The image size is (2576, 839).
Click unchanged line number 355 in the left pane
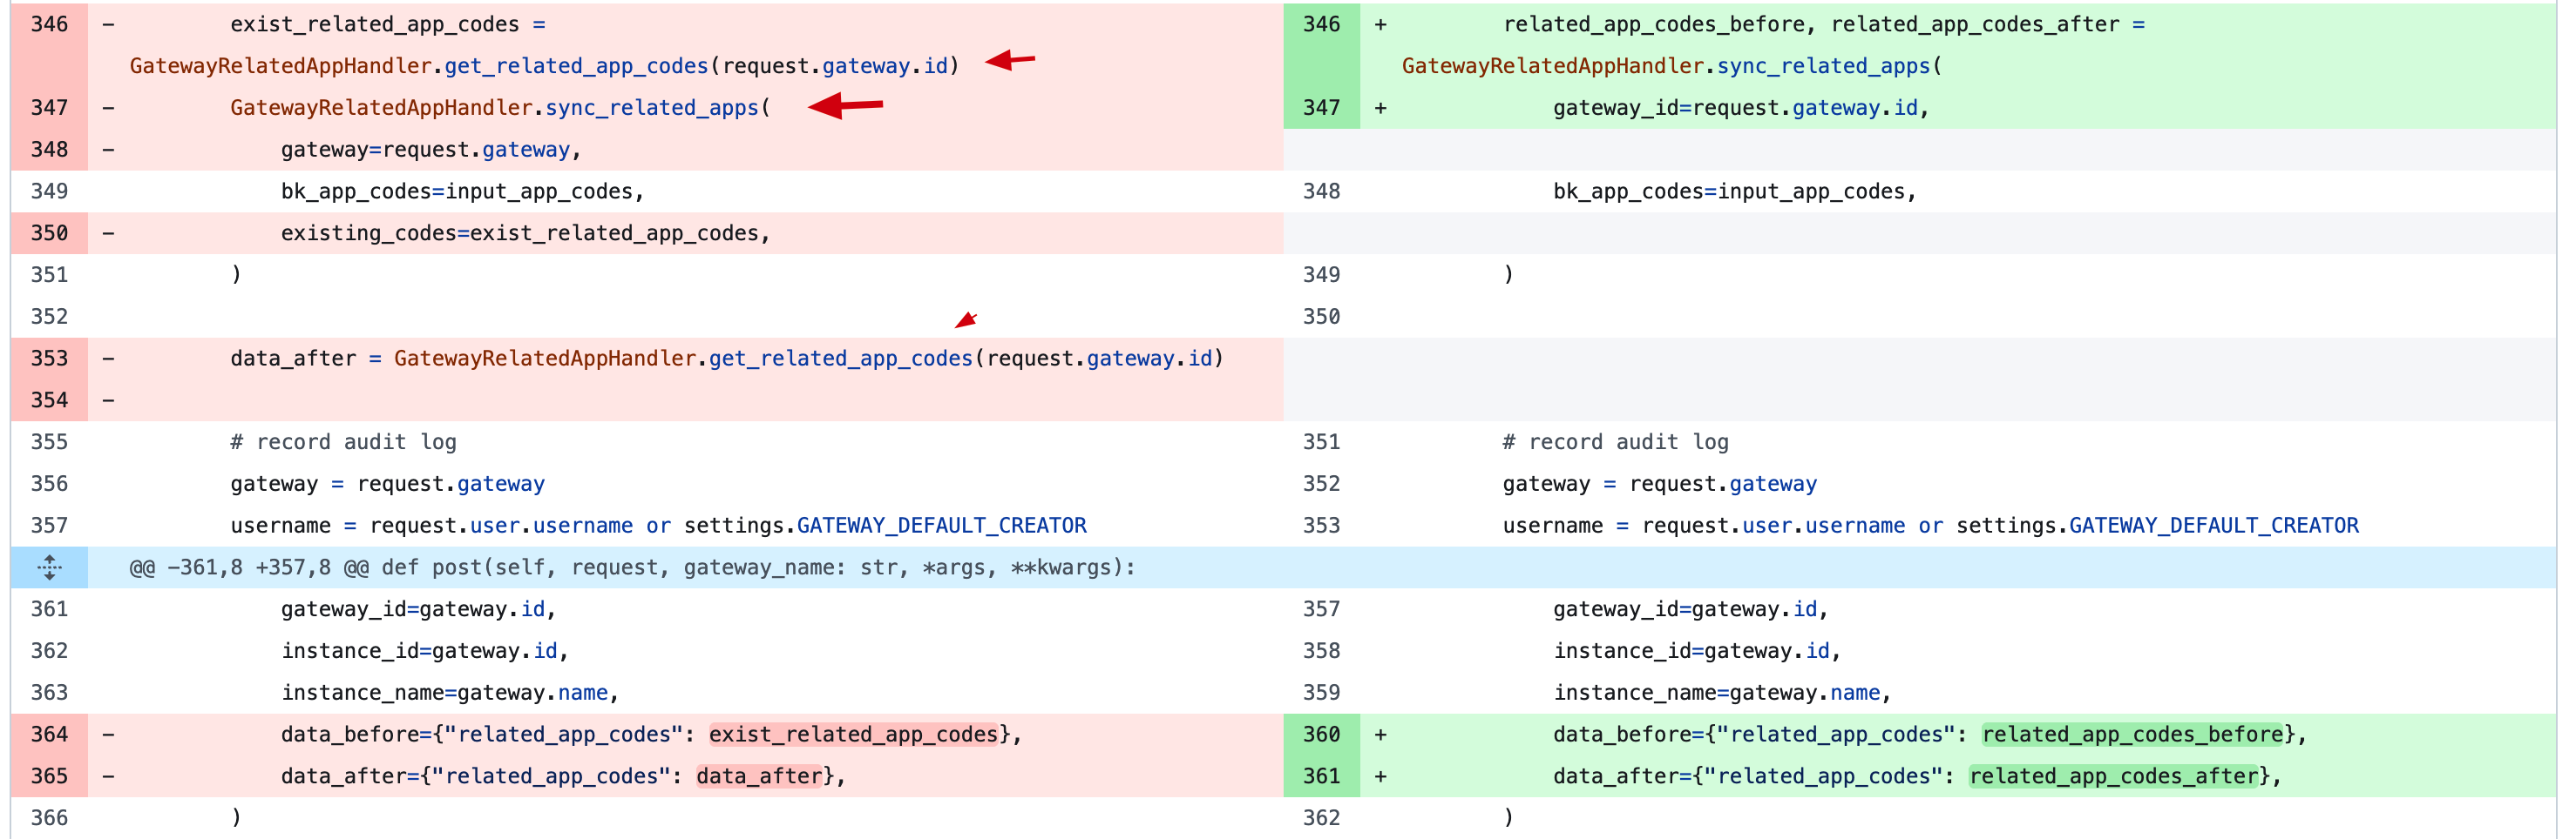coord(49,441)
